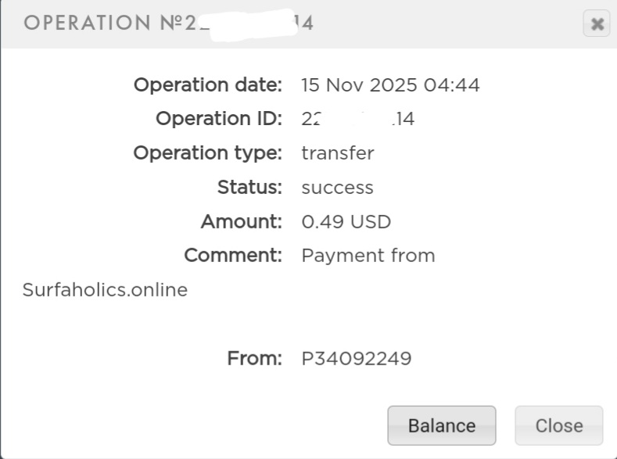Select the 'Comment:' label

232,256
